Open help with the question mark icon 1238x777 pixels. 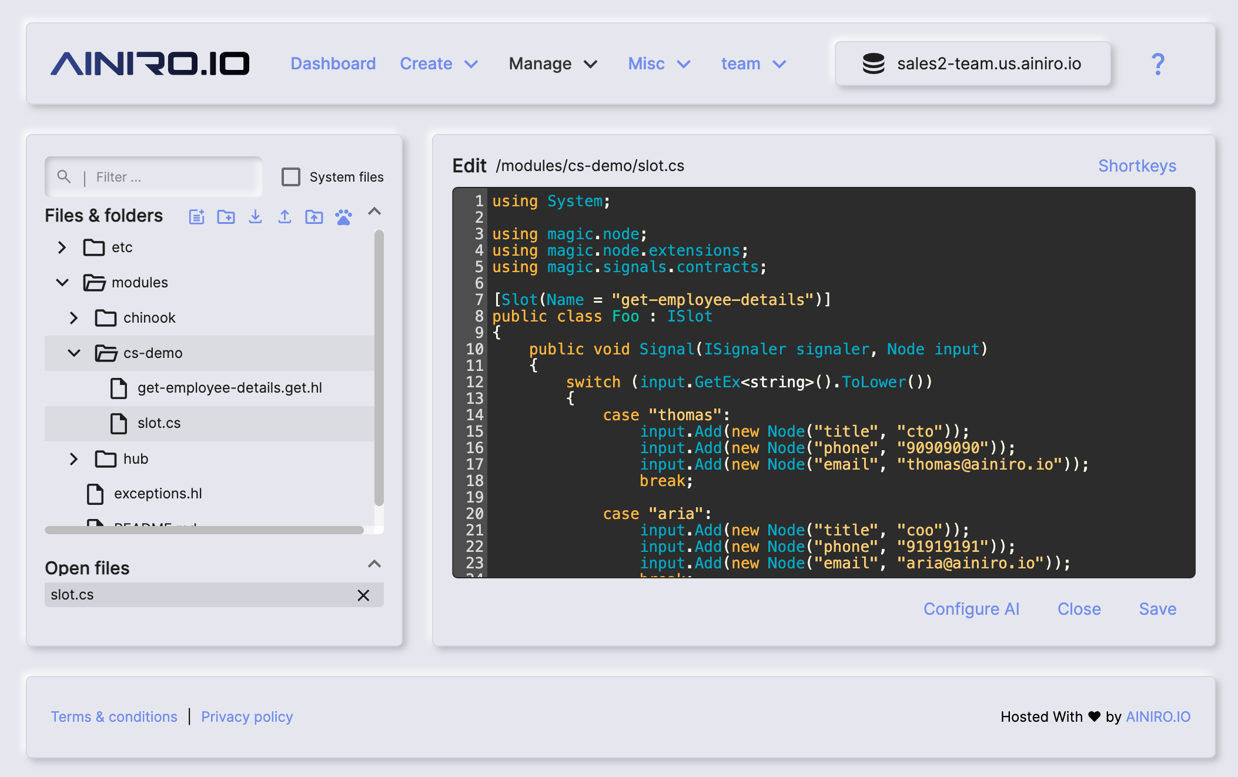point(1158,63)
